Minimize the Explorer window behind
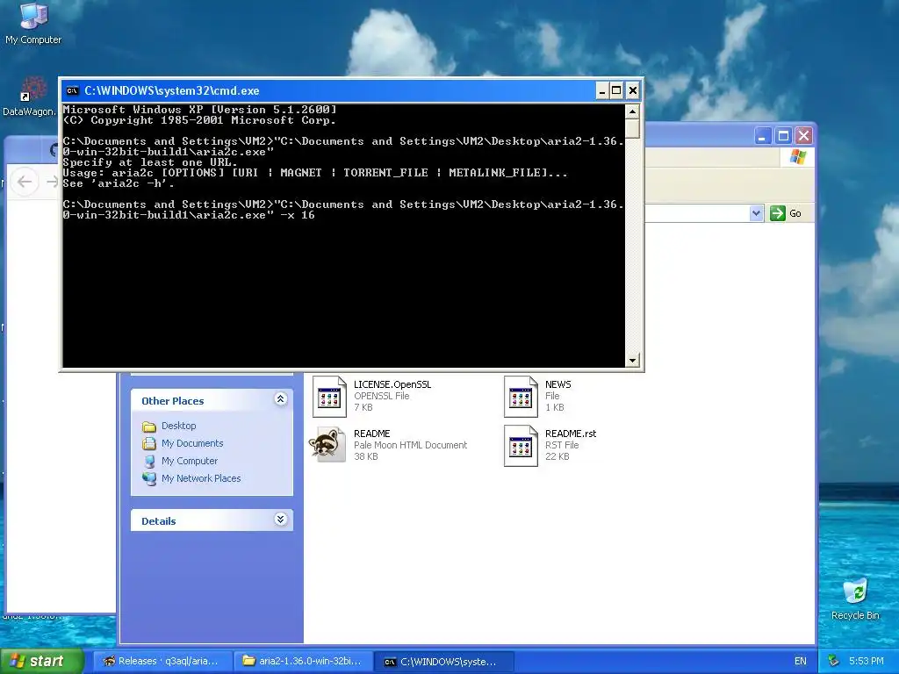 (x=763, y=136)
